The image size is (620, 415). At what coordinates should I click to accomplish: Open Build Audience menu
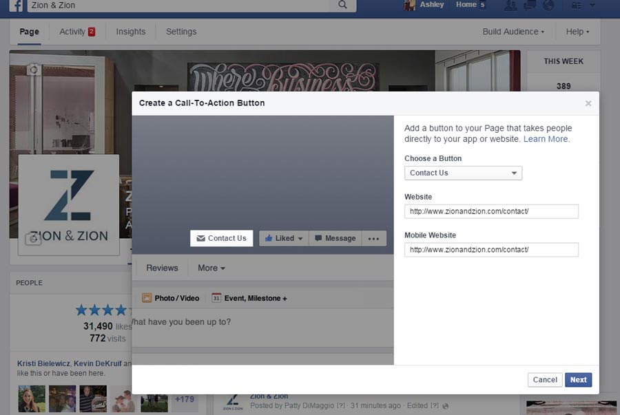point(515,32)
